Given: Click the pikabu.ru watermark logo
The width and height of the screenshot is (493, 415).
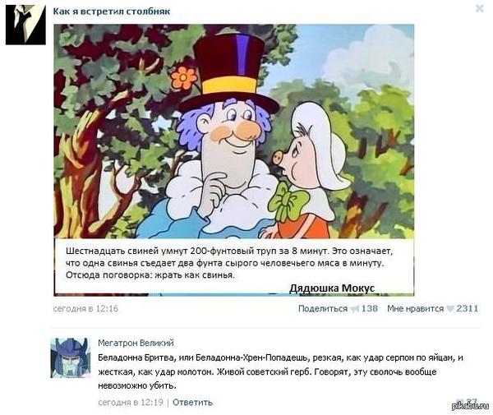Looking at the screenshot, I should tap(470, 406).
